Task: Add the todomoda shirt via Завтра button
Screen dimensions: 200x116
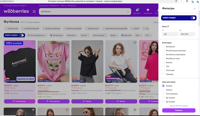Action: coord(87,101)
